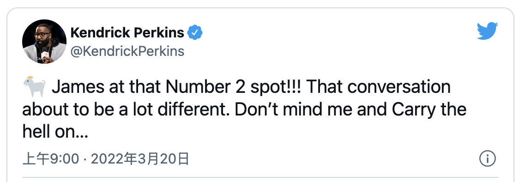Click the words "Number 2 spot!!!"
519x182 pixels.
(236, 87)
